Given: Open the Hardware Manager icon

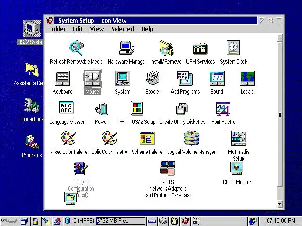Looking at the screenshot, I should pos(126,48).
